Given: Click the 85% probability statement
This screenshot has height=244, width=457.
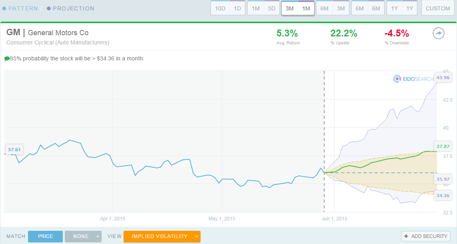Looking at the screenshot, I should point(77,58).
